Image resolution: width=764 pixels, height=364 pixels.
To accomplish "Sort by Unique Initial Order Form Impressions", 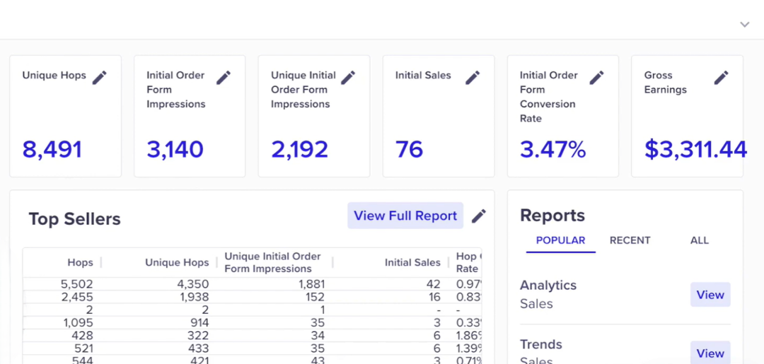I will pos(272,262).
